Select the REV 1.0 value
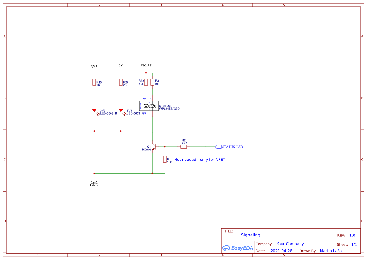The image size is (367, 260). [x=352, y=235]
